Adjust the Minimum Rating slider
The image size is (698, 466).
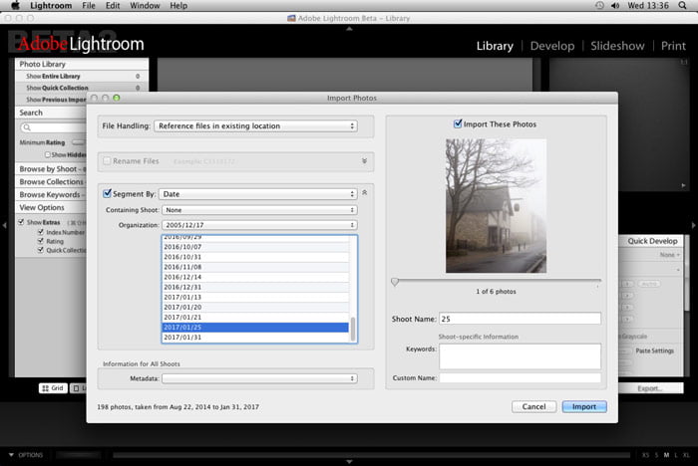click(x=79, y=142)
